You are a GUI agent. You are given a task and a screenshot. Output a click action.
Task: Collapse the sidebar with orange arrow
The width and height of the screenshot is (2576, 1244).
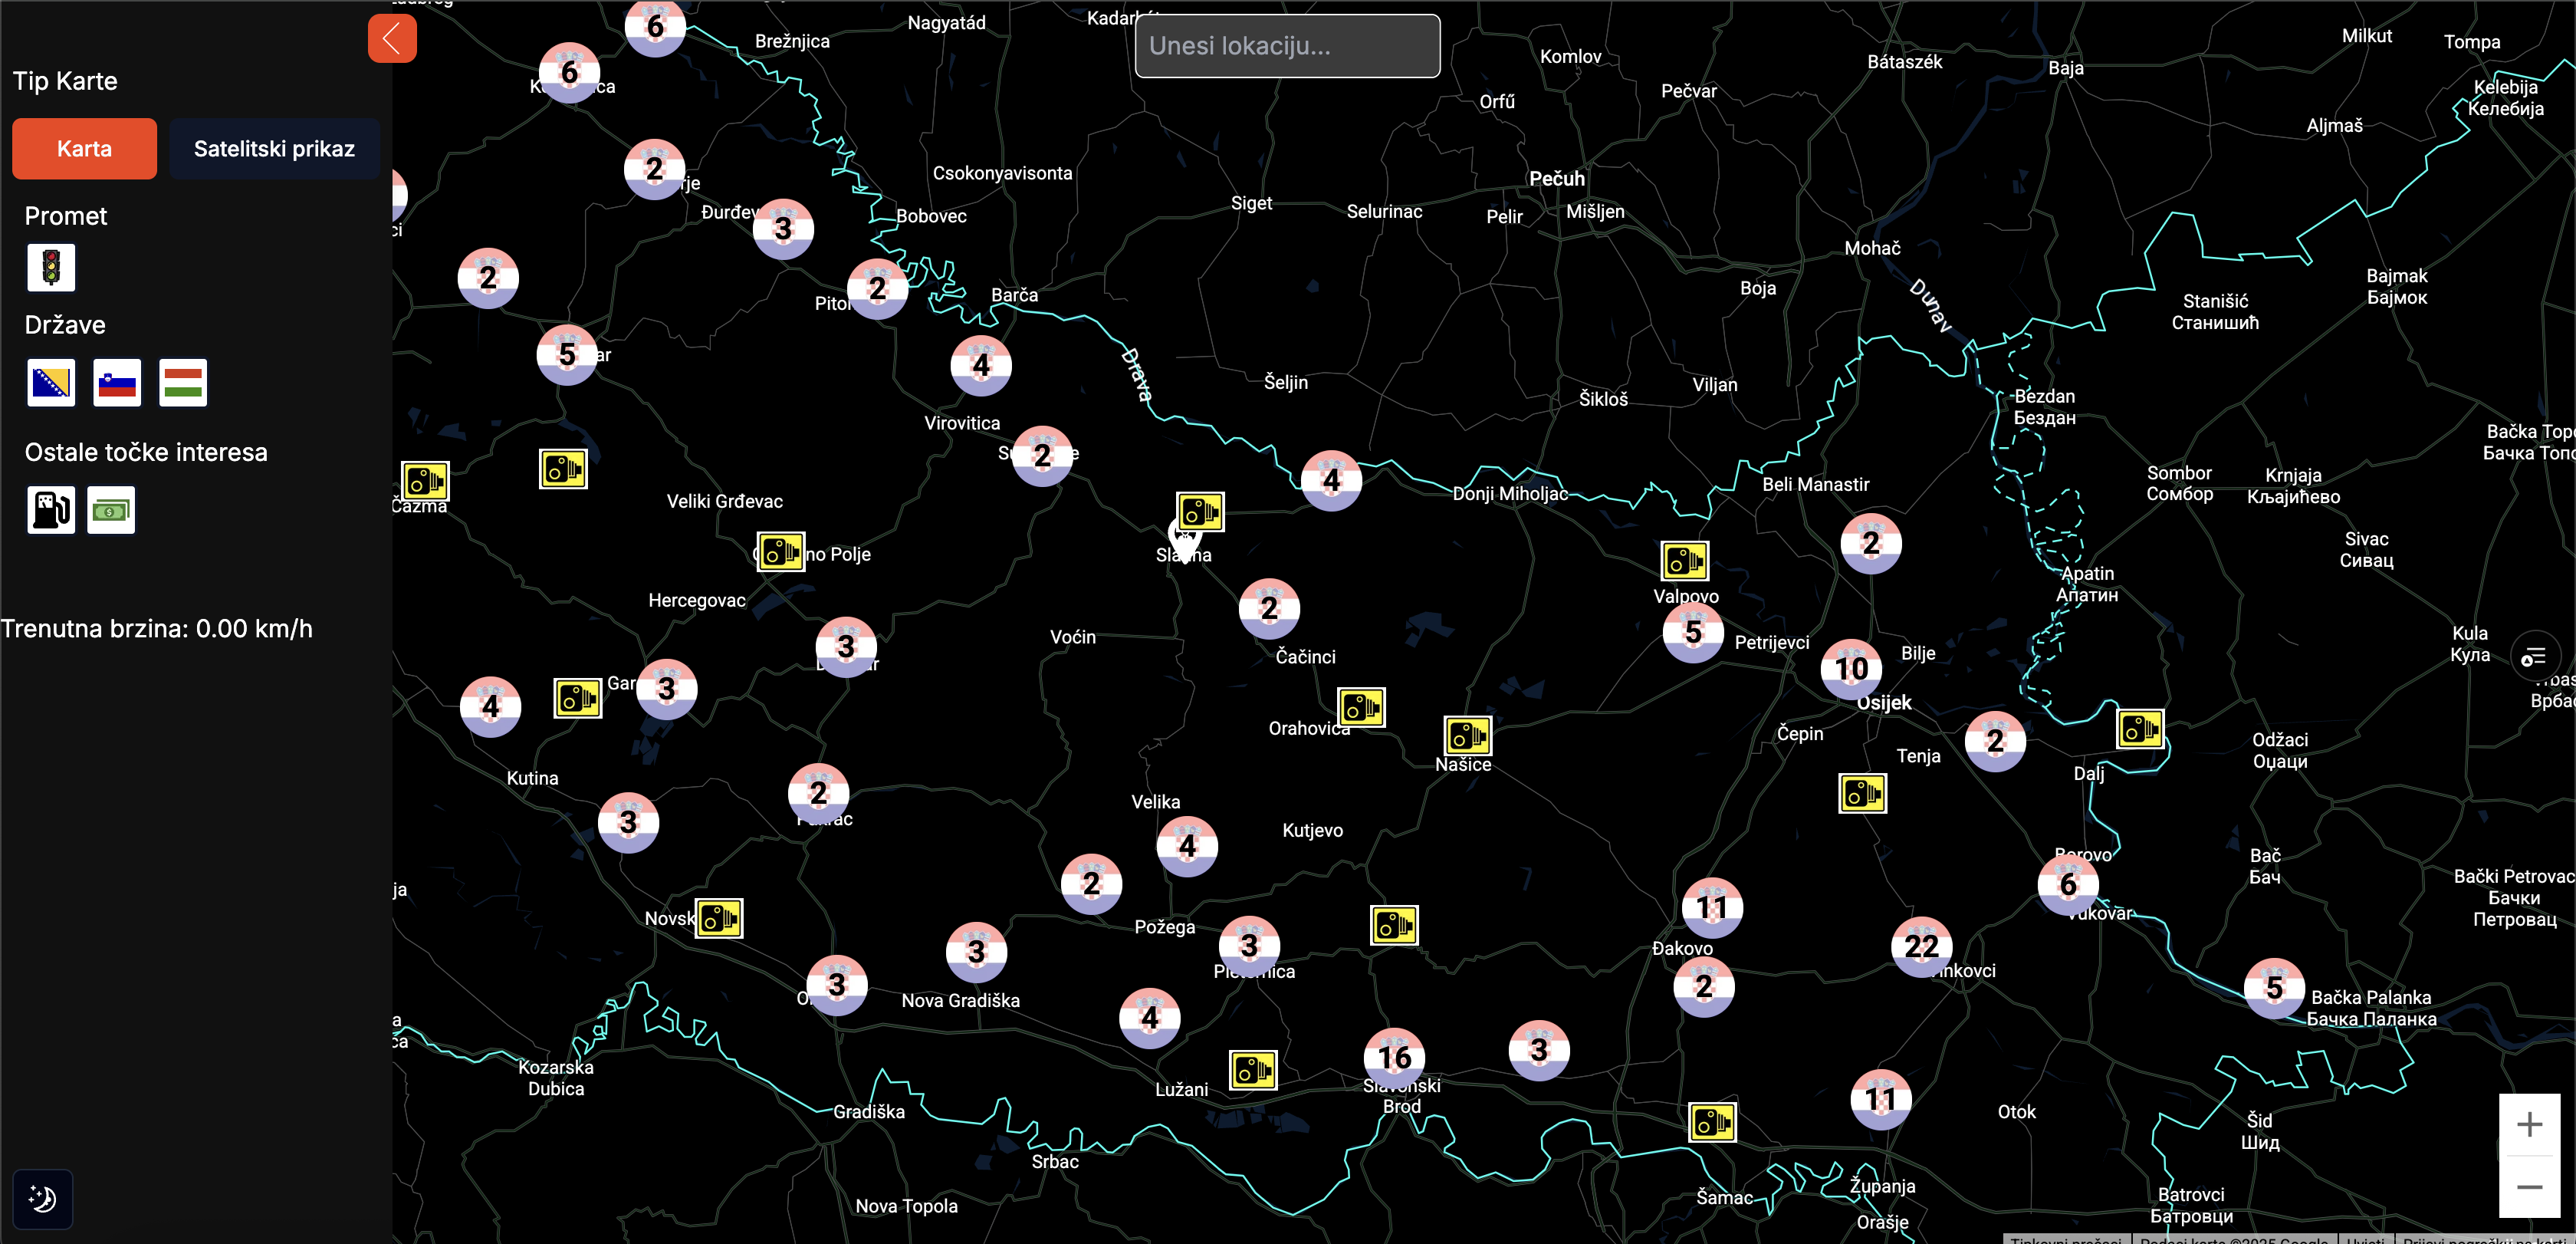tap(392, 39)
